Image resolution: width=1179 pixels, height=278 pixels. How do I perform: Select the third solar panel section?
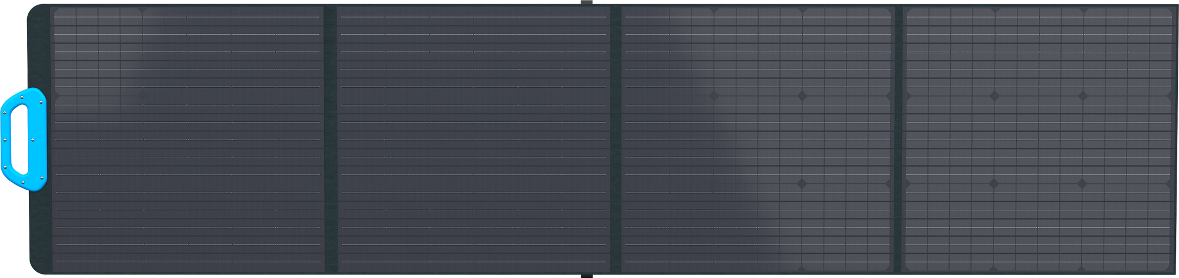(x=758, y=139)
